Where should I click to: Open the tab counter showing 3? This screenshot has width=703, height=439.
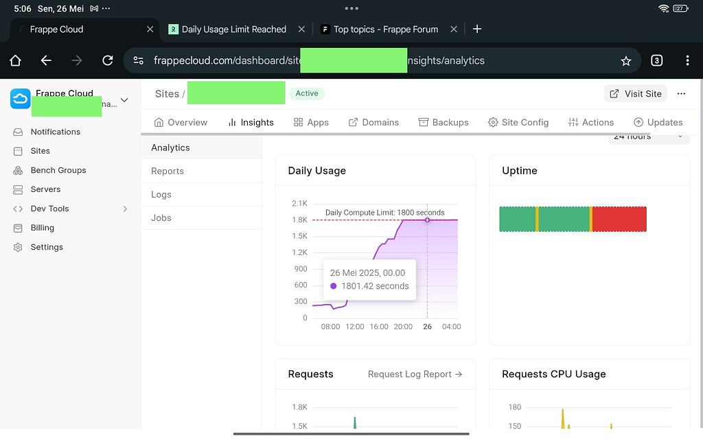coord(656,60)
